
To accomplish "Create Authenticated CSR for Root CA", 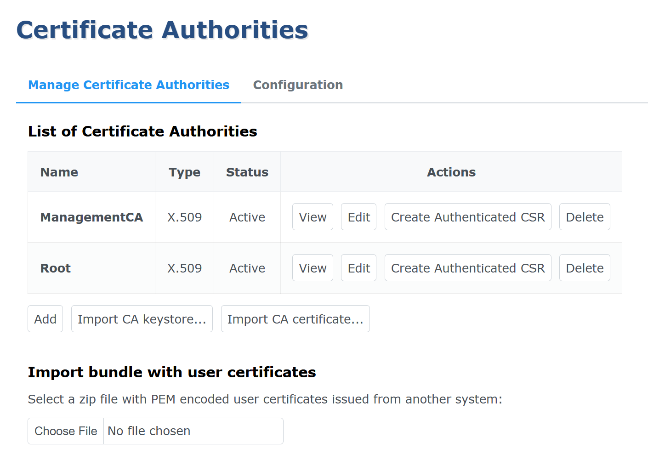I will [467, 267].
